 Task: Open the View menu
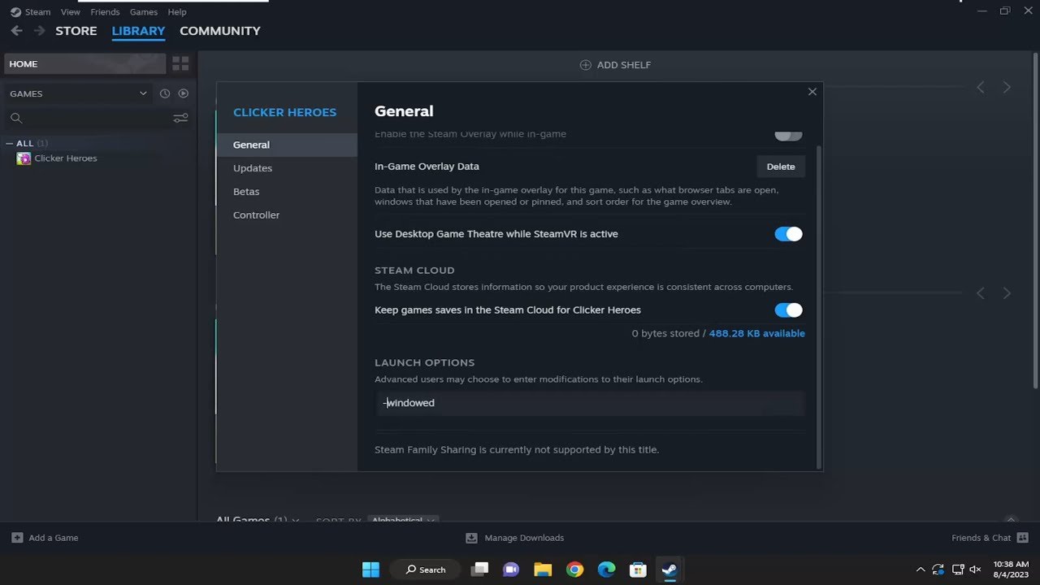tap(71, 12)
